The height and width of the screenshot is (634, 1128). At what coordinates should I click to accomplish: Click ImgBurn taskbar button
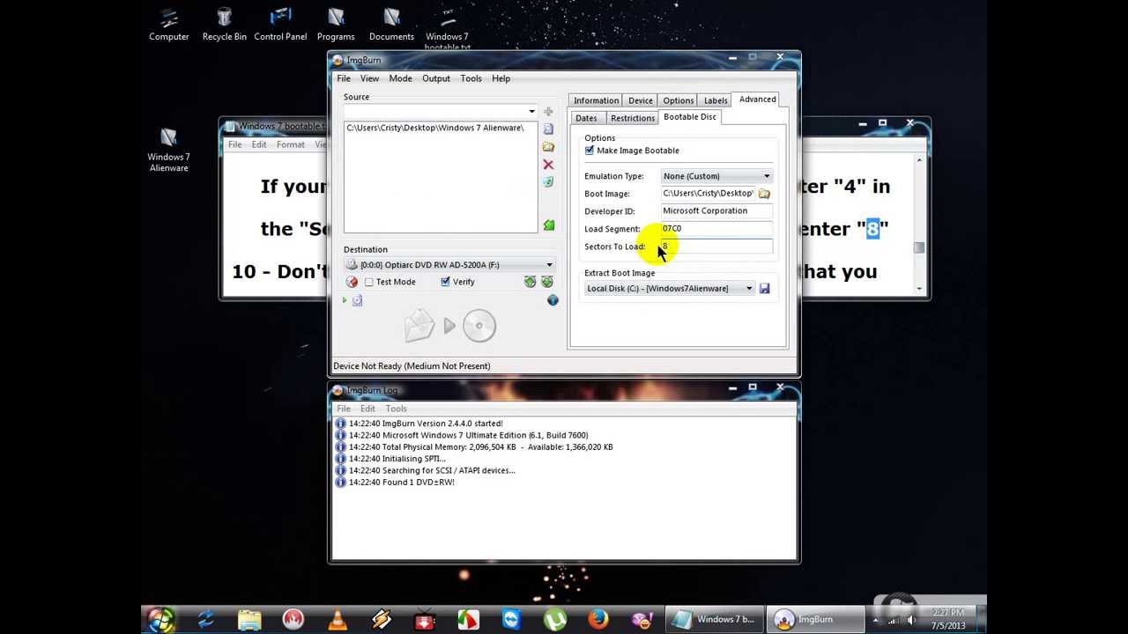point(815,619)
